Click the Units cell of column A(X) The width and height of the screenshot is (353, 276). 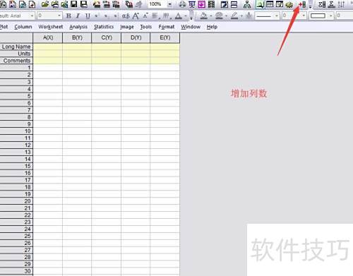48,54
